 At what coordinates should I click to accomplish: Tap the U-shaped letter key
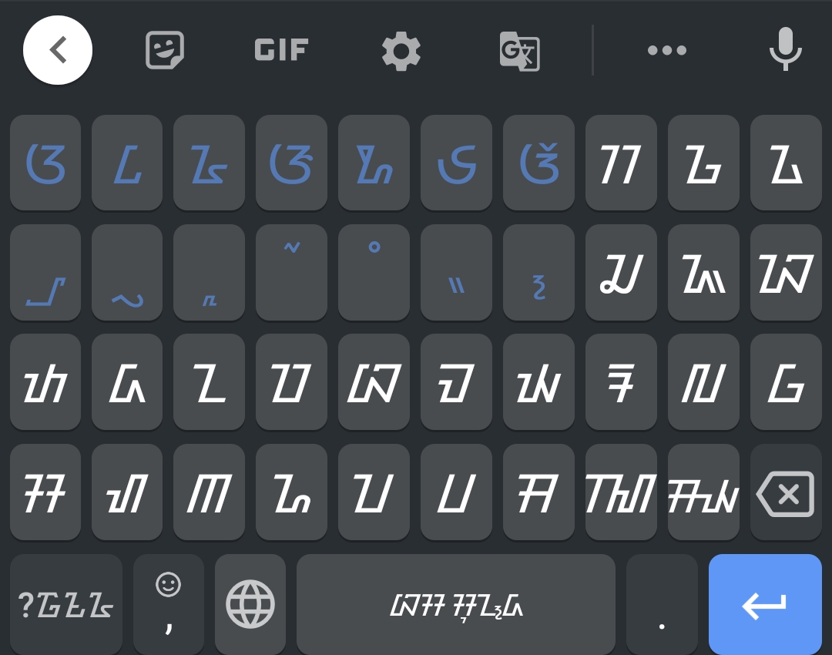click(456, 492)
